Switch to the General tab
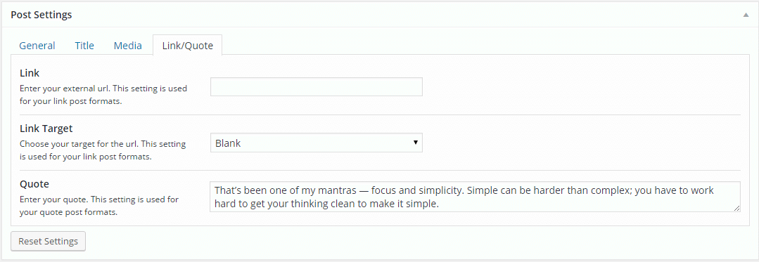759x262 pixels. pos(37,46)
